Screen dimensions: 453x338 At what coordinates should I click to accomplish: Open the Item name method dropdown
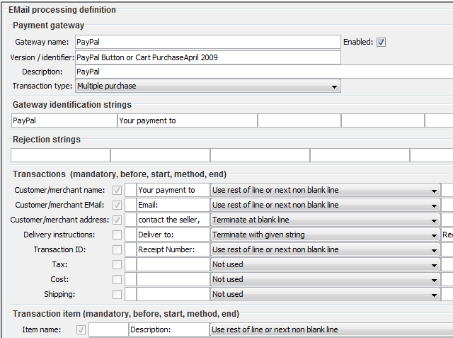331,330
